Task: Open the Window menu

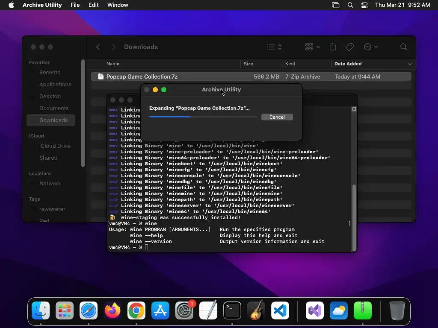Action: point(118,5)
